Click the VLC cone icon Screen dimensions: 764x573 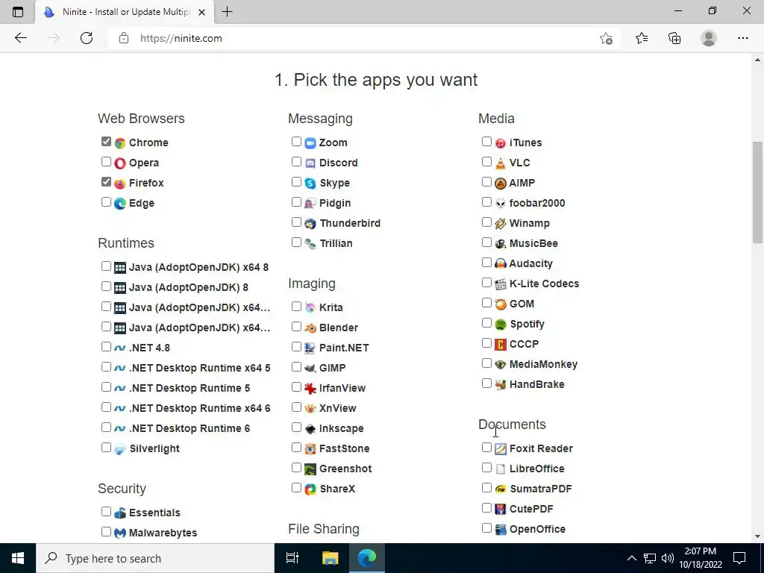click(x=501, y=163)
